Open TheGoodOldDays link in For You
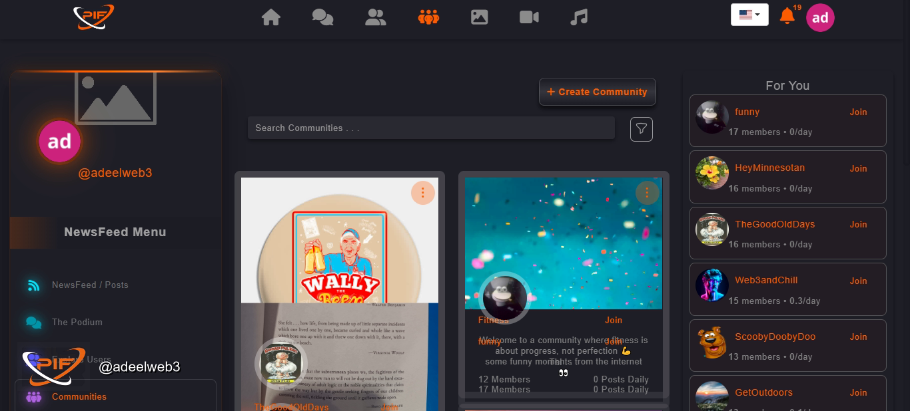The image size is (910, 411). coord(775,224)
